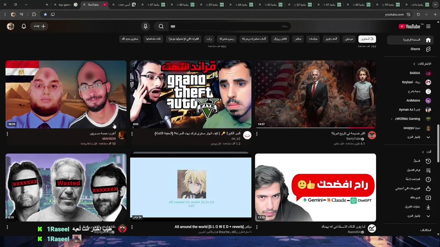Select the 'راب' filter chip
This screenshot has height=247, width=440.
pos(209,39)
